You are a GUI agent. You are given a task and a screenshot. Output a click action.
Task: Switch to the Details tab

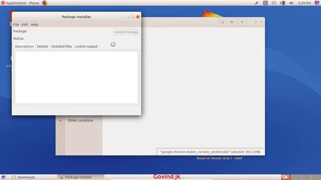(x=42, y=46)
